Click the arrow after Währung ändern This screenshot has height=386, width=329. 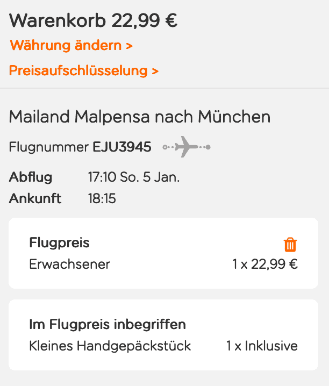point(129,46)
